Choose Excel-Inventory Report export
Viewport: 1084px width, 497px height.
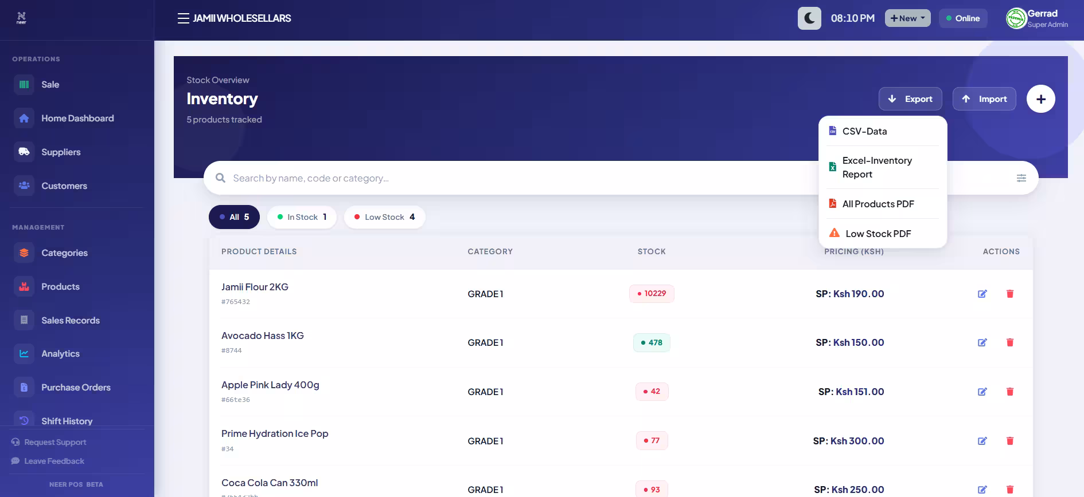click(x=883, y=167)
